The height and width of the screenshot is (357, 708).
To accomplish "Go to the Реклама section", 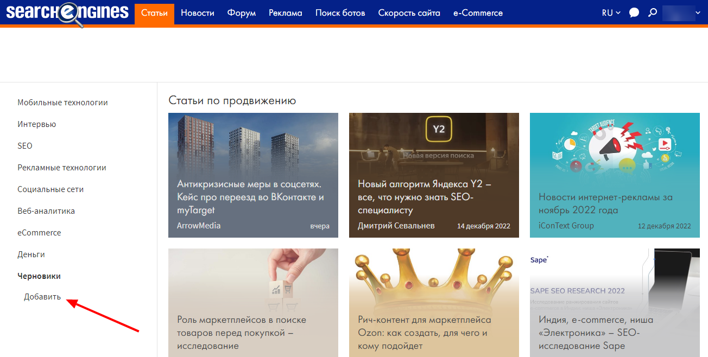I will (x=286, y=12).
